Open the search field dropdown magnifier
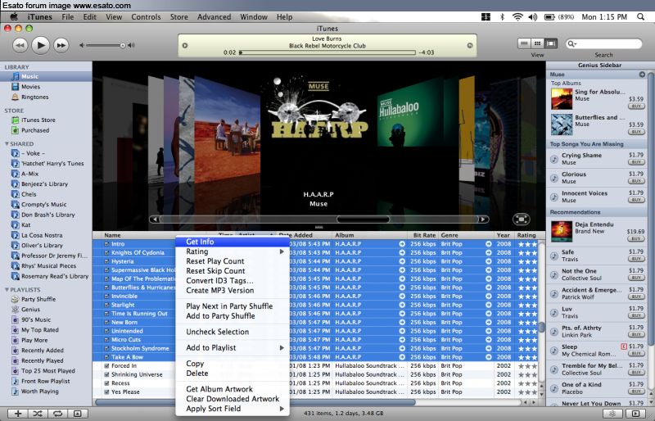Viewport: 655px width, 421px height. [571, 43]
